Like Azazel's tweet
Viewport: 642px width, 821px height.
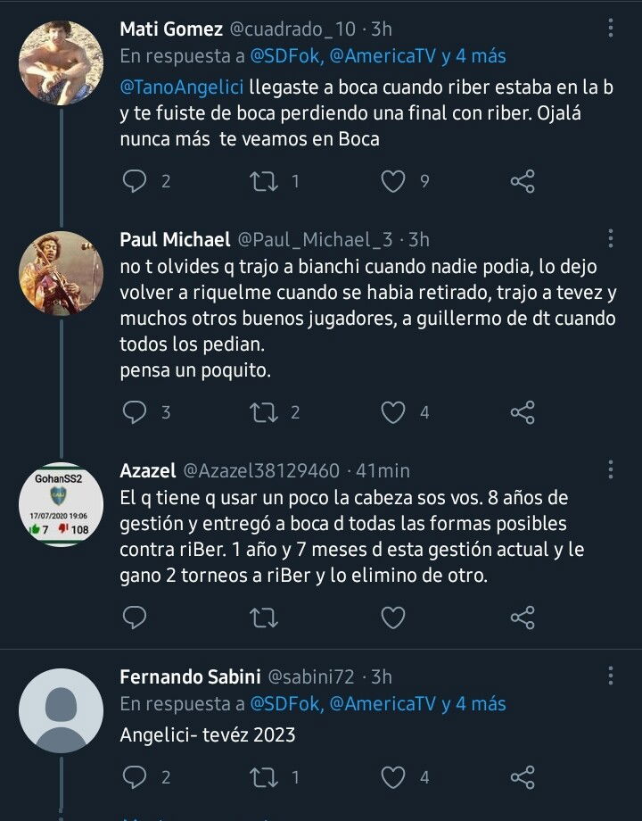pyautogui.click(x=393, y=617)
